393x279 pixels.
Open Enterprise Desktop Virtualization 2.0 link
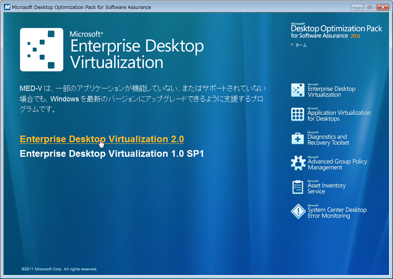102,139
